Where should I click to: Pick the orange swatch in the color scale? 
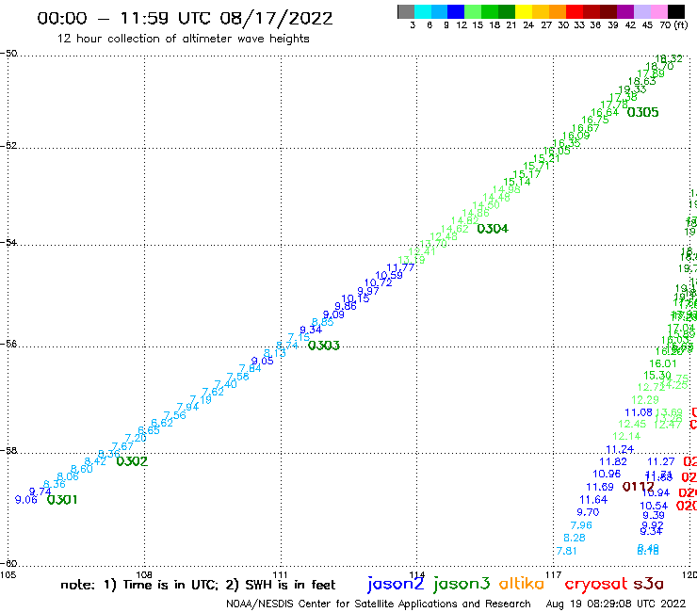[558, 11]
